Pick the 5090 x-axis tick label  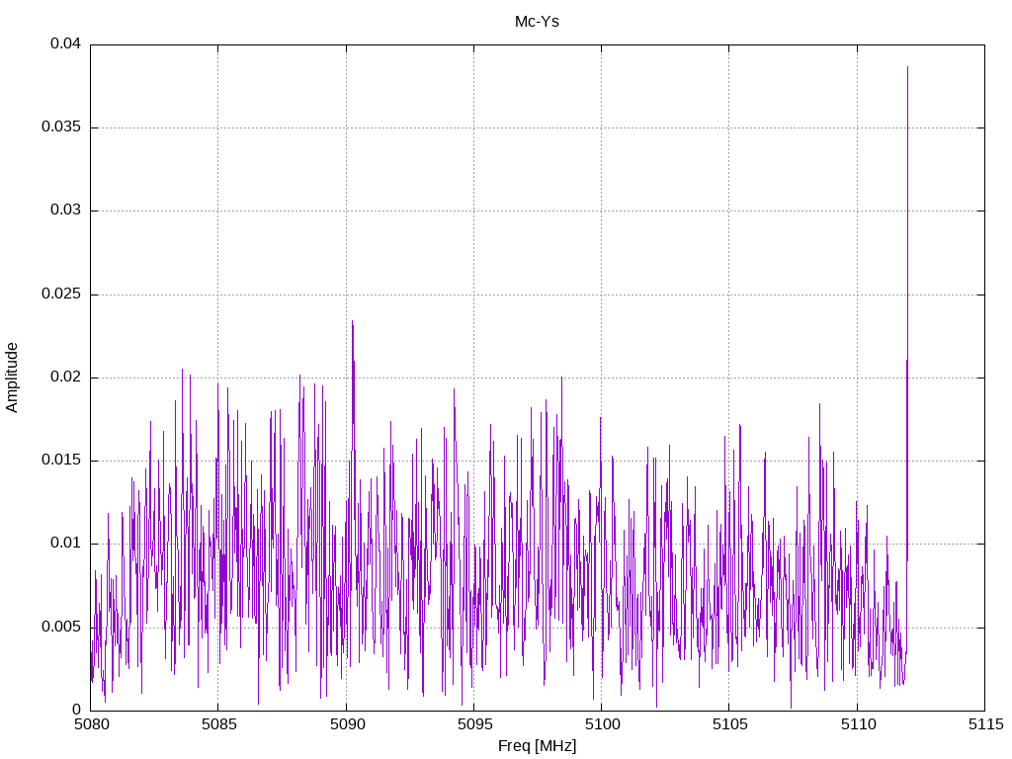[346, 724]
